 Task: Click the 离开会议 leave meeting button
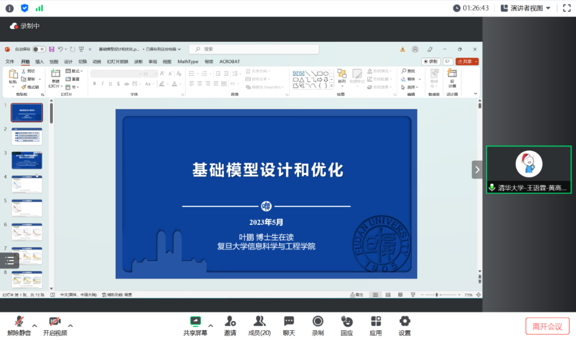coord(547,327)
